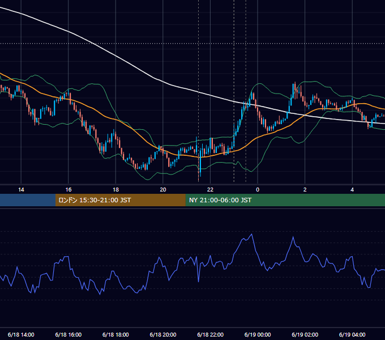385x340 pixels.
Task: Click hour label 18 on price chart axis
Action: 115,190
